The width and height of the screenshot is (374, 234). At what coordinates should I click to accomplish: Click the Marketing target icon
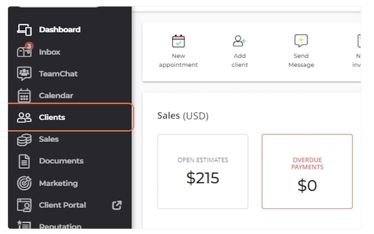[x=24, y=183]
